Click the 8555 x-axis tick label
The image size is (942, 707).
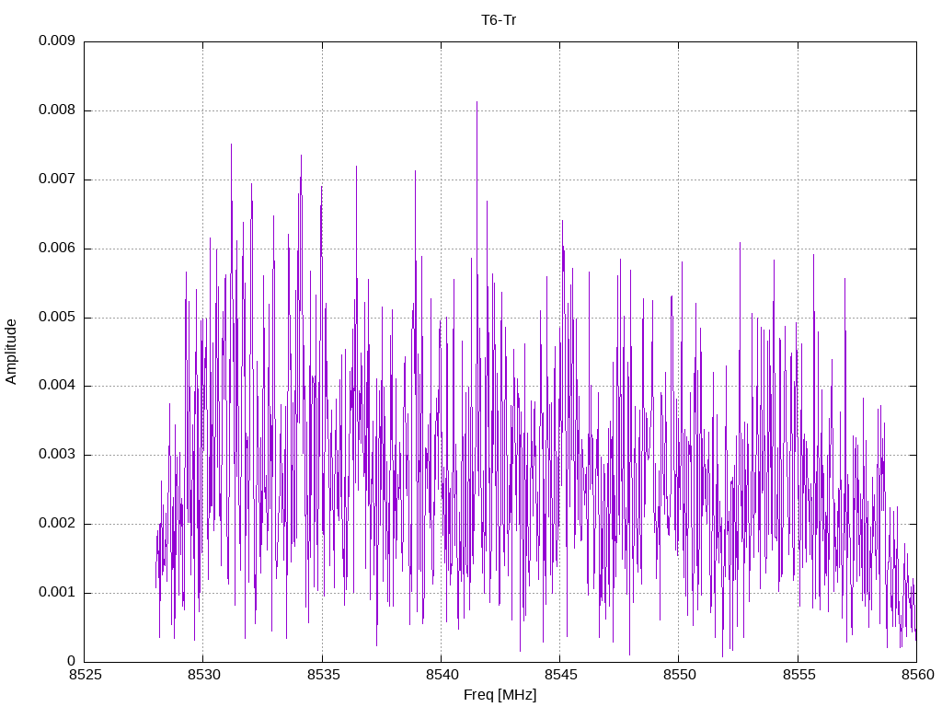click(799, 675)
